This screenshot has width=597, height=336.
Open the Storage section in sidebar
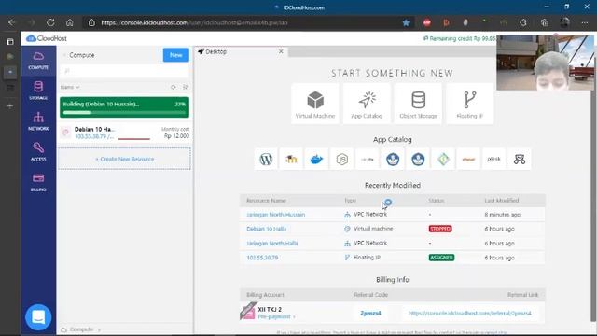pos(38,91)
